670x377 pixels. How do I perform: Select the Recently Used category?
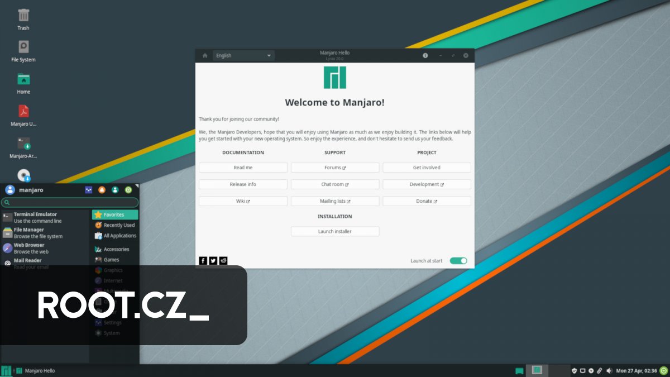pos(115,225)
